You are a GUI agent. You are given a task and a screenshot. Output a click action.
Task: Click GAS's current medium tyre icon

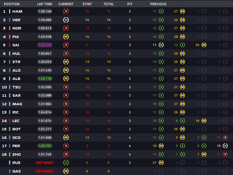[x=66, y=171]
